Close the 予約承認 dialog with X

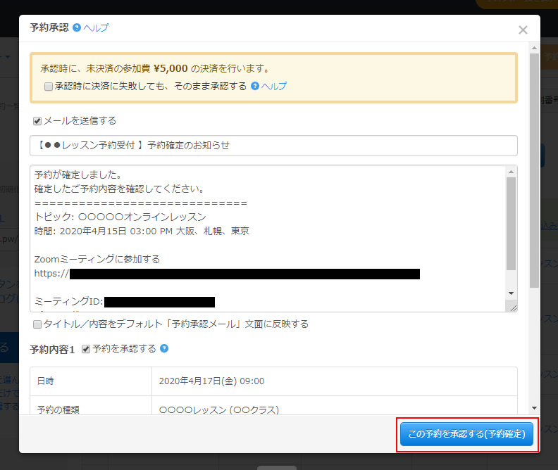(x=523, y=30)
